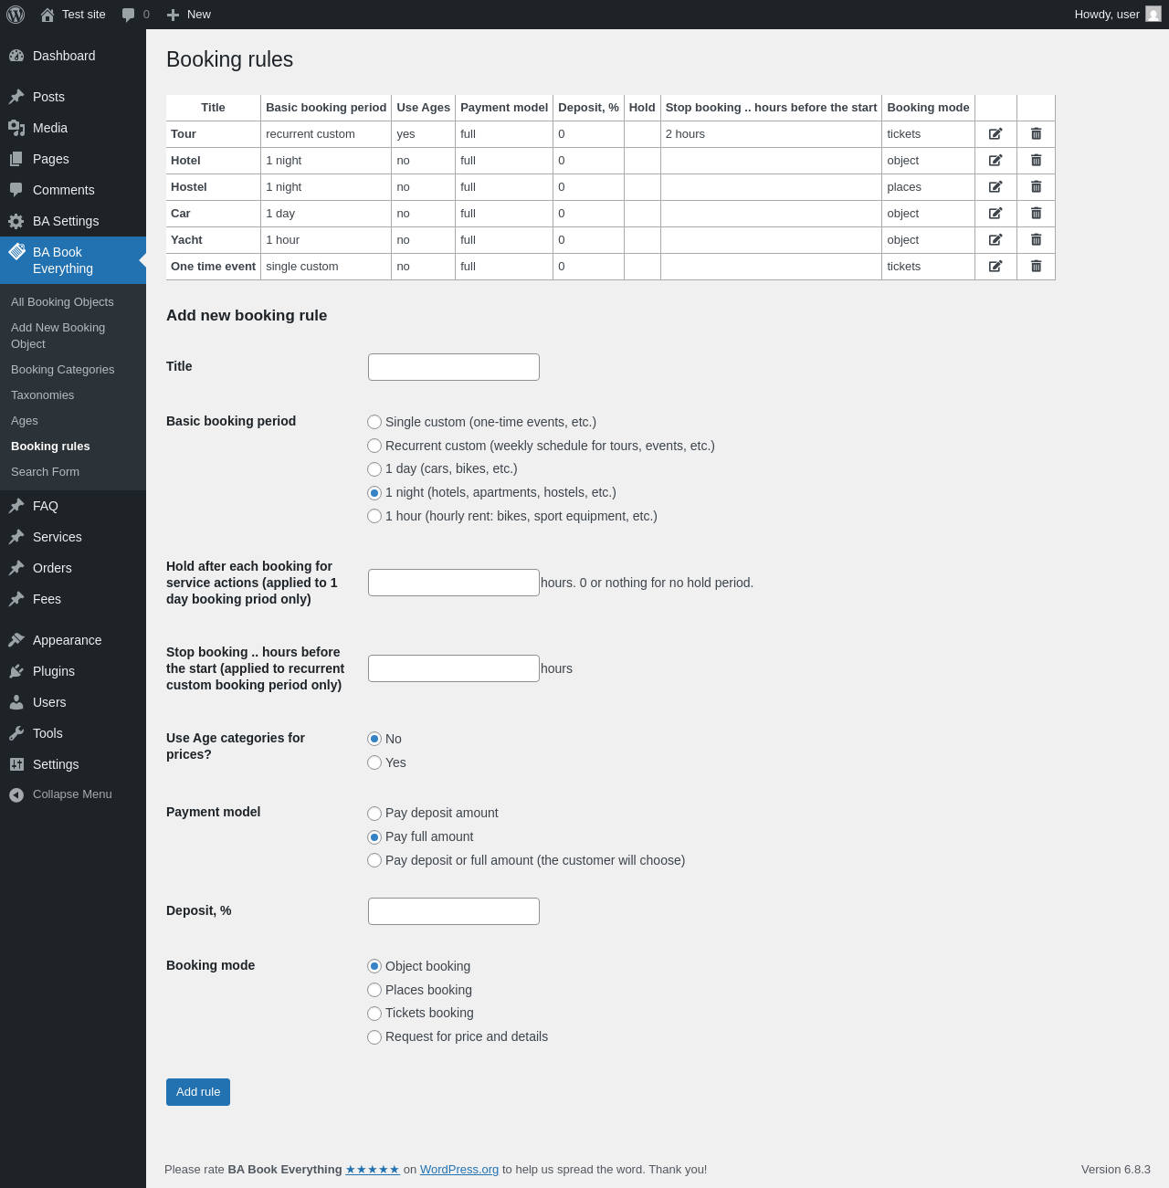Select Places booking mode
The width and height of the screenshot is (1169, 1188).
tap(374, 990)
